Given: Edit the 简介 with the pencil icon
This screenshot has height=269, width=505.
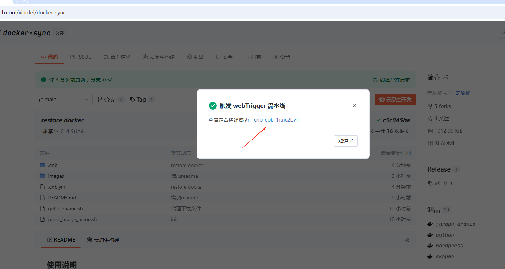Looking at the screenshot, I should point(445,77).
